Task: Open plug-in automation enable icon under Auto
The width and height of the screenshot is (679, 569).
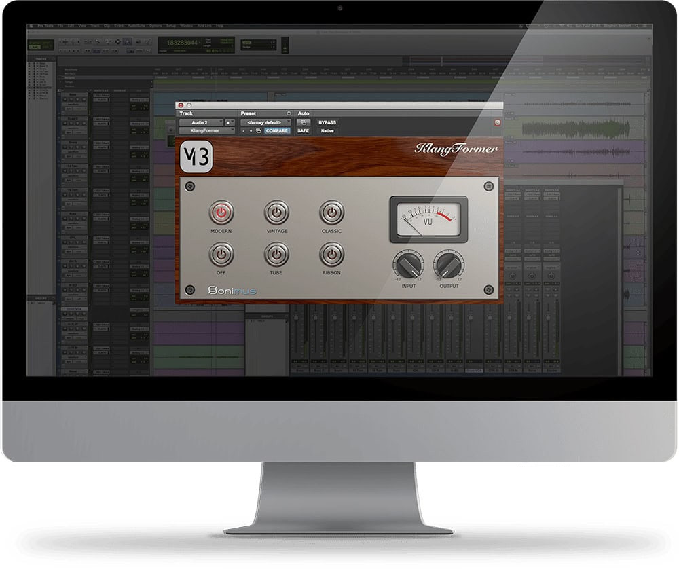Action: 304,122
